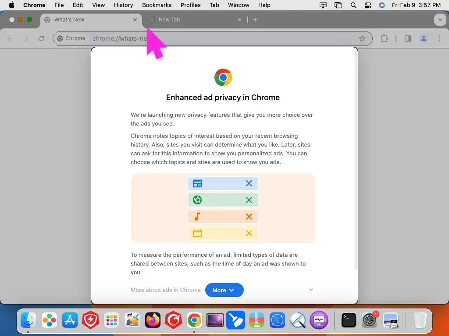This screenshot has width=449, height=336.
Task: Open Spotlight search in menu bar
Action: tap(353, 5)
